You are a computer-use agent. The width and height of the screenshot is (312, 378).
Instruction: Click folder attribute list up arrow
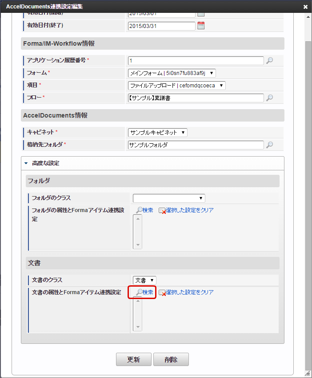point(138,219)
